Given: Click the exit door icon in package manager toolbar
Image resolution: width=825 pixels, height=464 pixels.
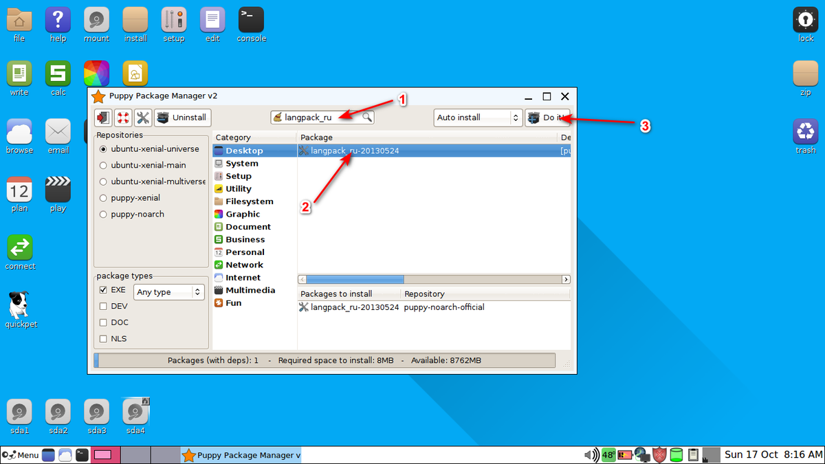Looking at the screenshot, I should (104, 118).
